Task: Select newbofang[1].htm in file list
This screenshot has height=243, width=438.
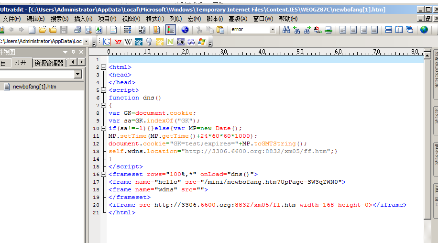Action: pos(34,87)
